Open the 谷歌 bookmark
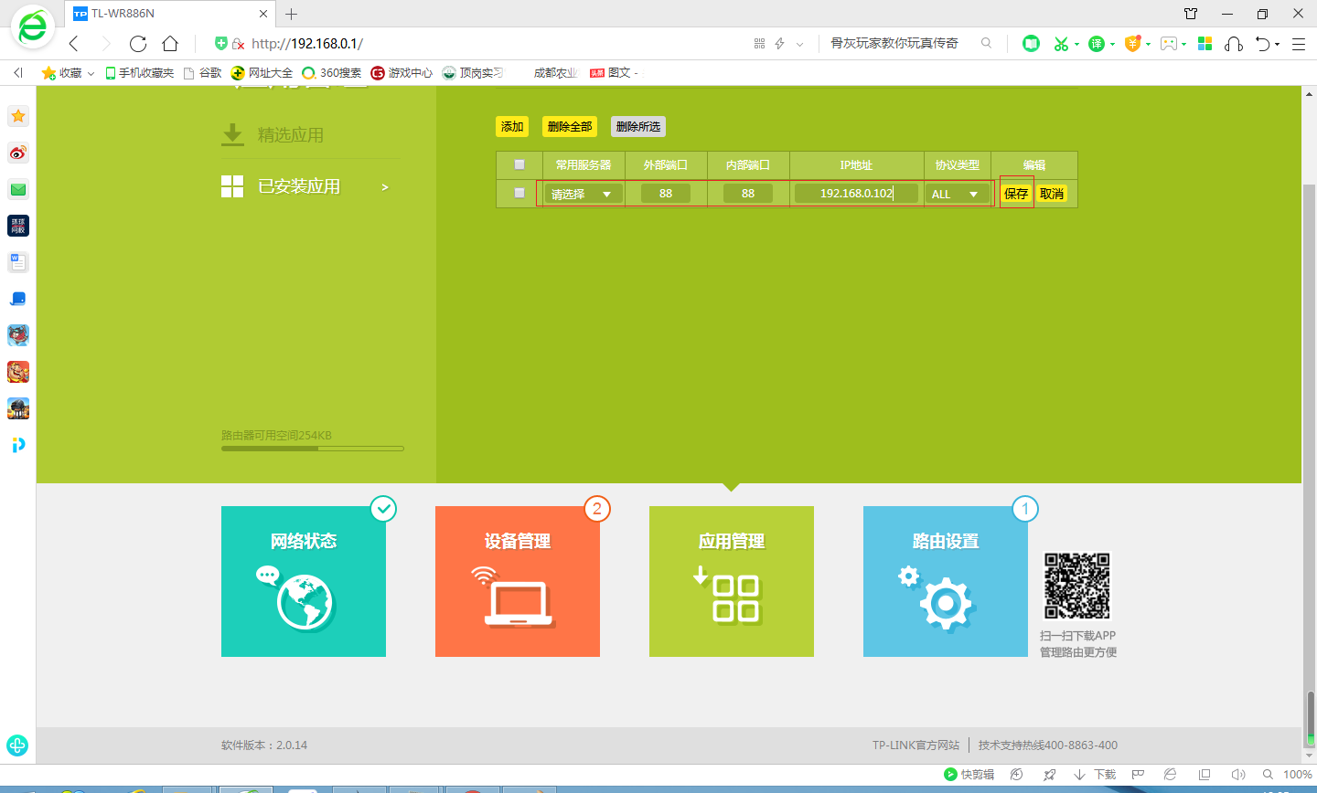 (x=203, y=72)
